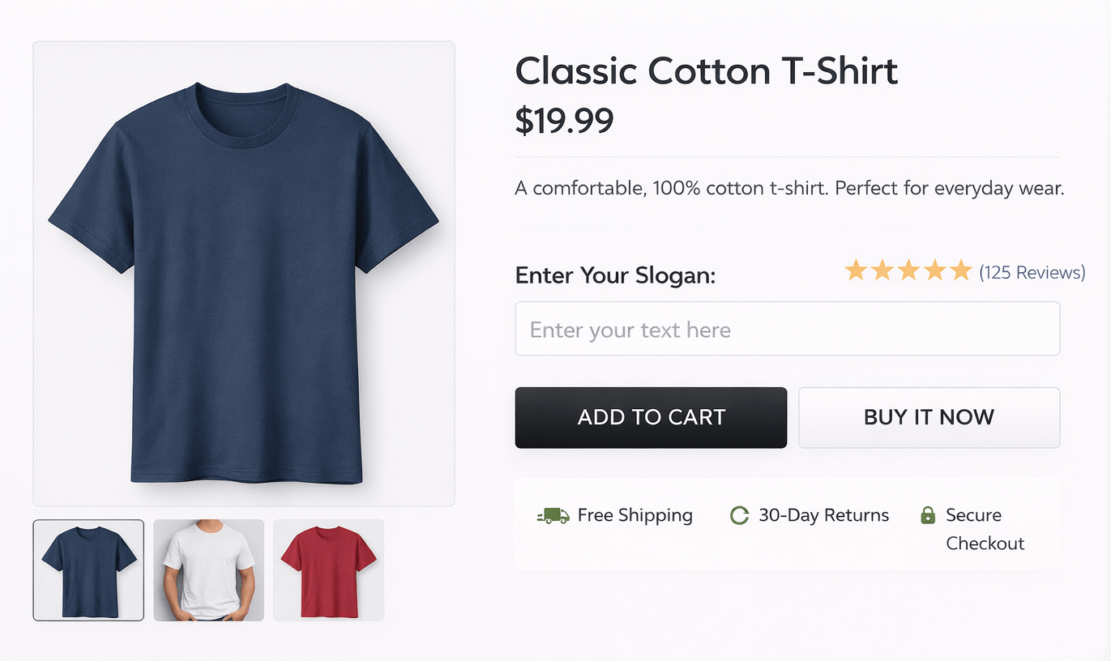
Task: Click the 30-Day Returns circular arrow icon
Action: [x=739, y=515]
